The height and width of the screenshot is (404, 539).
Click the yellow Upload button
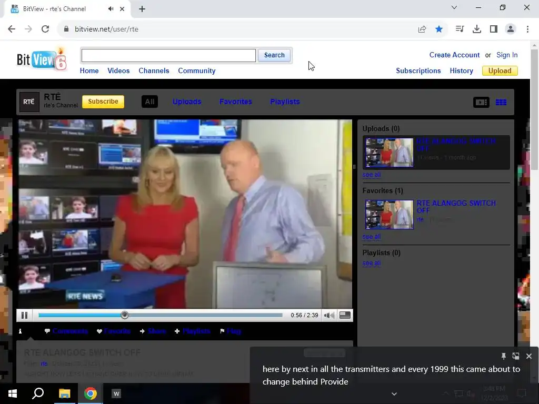(x=500, y=71)
